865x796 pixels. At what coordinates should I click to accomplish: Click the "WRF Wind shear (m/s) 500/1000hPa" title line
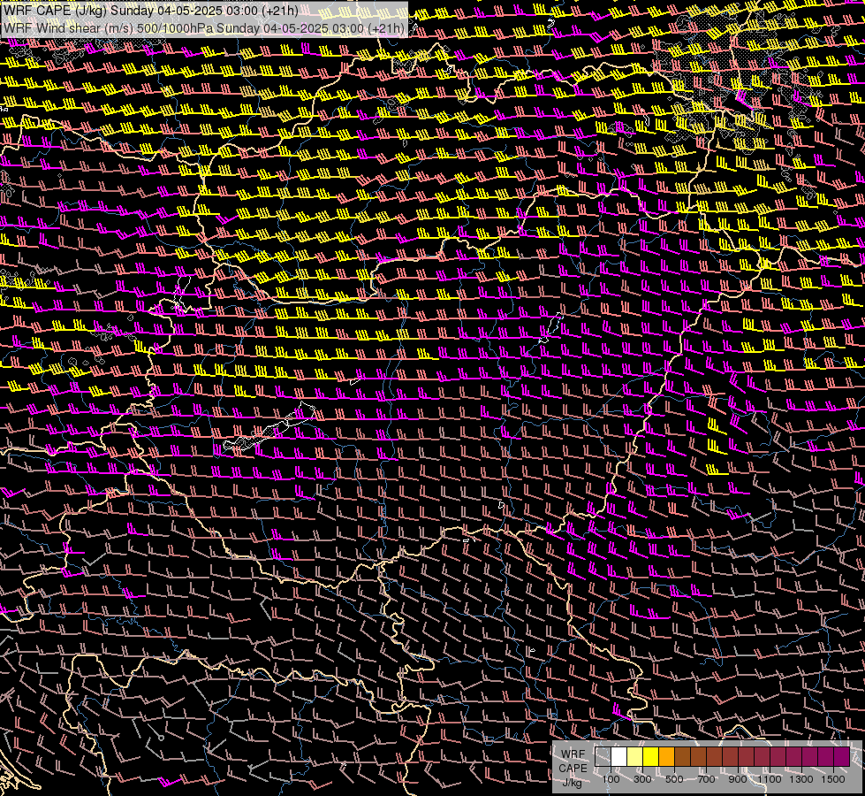[204, 28]
